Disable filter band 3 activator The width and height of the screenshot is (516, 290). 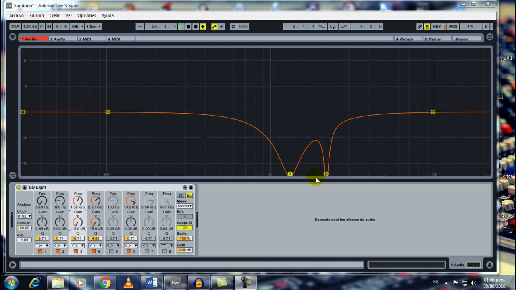tap(75, 251)
